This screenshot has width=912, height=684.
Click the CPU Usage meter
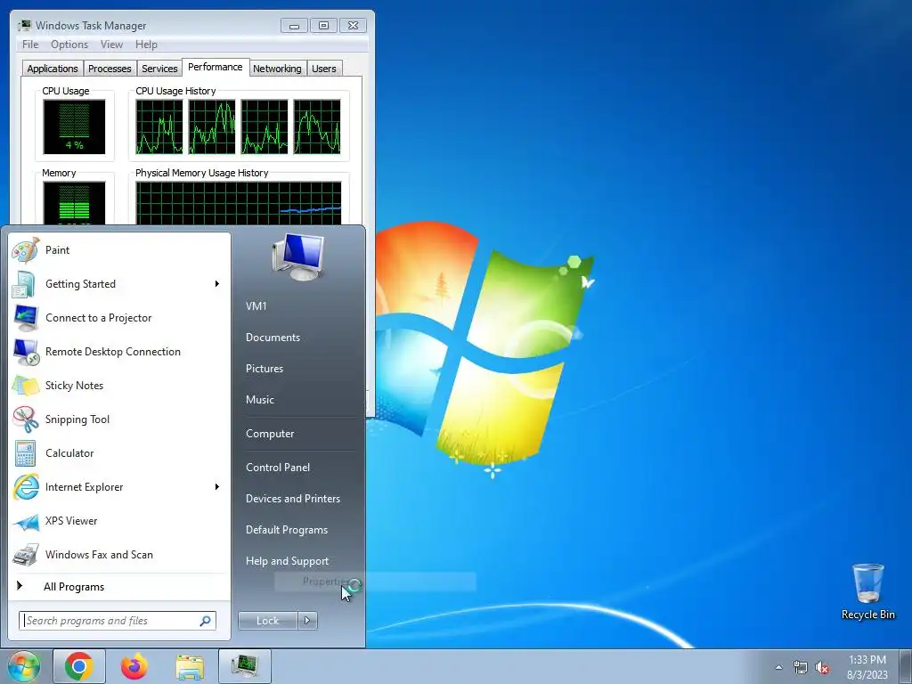[x=75, y=126]
